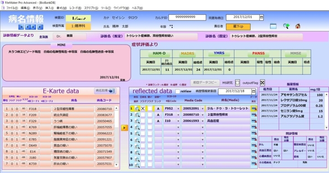Check the suspicion flag in row 3
This screenshot has height=173, width=329.
tap(150, 121)
